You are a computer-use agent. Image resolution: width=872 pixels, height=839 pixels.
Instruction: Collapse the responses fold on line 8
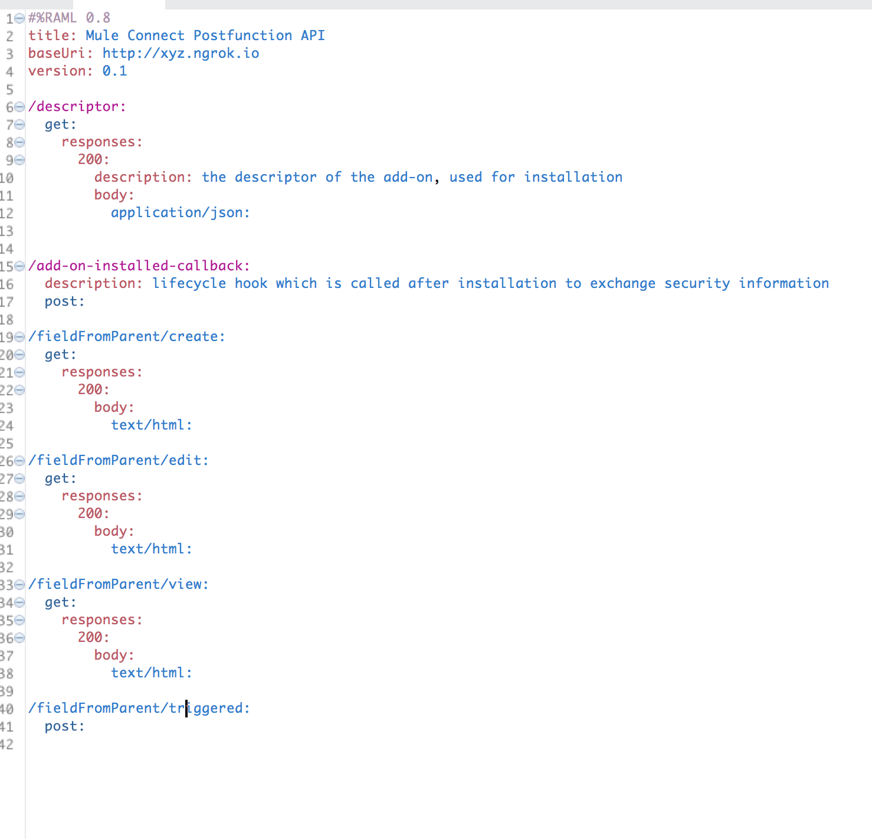click(19, 143)
